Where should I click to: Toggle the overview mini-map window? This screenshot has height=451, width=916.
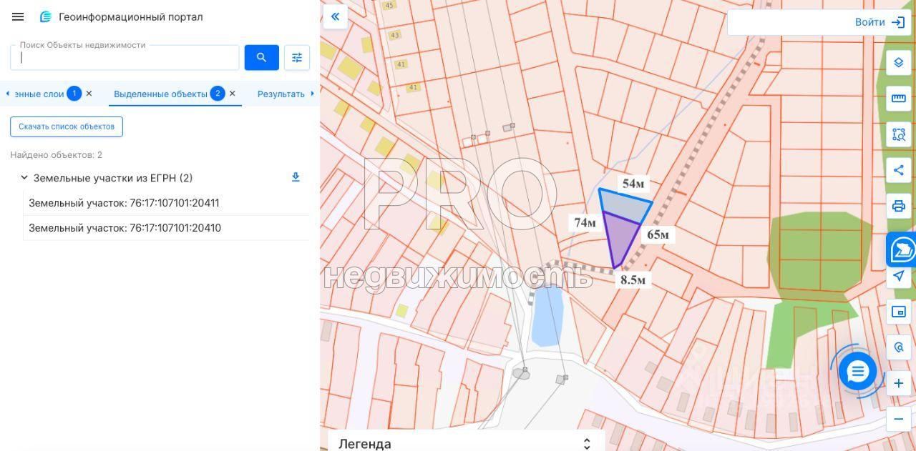[x=899, y=312]
